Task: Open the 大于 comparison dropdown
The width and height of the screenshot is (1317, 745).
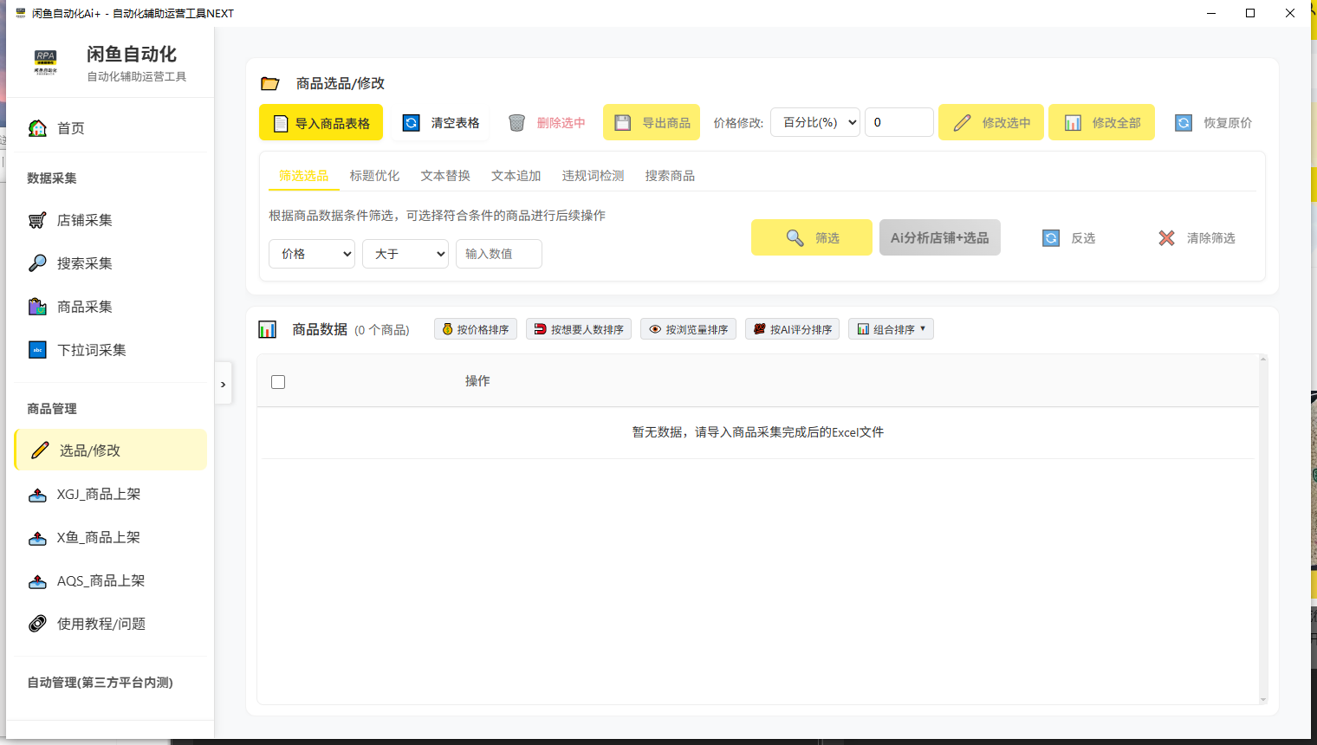Action: click(405, 254)
